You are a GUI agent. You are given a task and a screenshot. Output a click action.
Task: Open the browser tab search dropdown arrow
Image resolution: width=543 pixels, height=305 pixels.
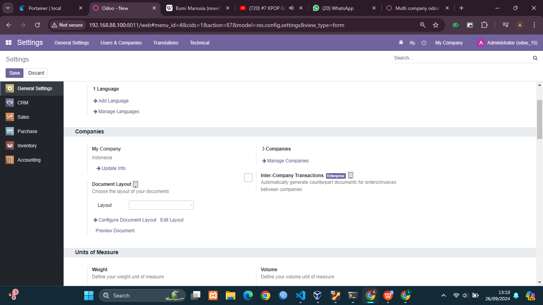coord(8,8)
